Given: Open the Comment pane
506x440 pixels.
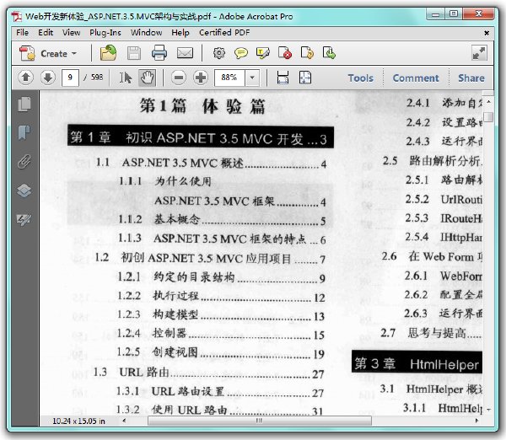Looking at the screenshot, I should point(416,78).
